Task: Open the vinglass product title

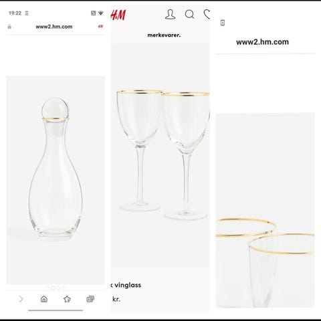Action: [126, 285]
